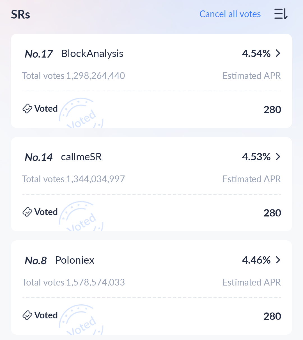This screenshot has width=303, height=340.
Task: Click the ticket icon beside Poloniex Voted
Action: pos(27,315)
